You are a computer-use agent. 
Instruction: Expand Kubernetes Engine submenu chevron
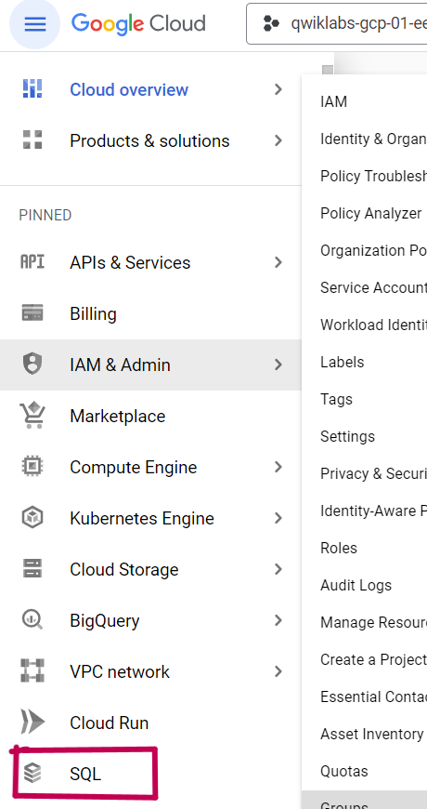point(278,518)
